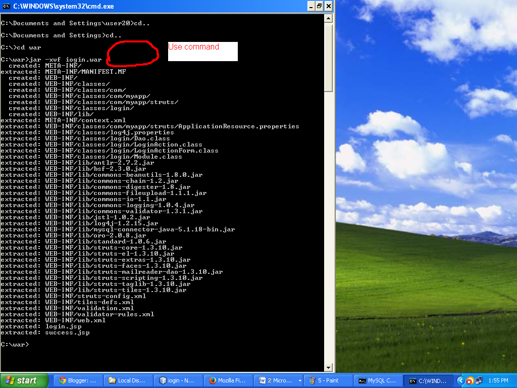Click the WEB-INF/validation.xml line
Screen dimensions: 517x388
67,308
